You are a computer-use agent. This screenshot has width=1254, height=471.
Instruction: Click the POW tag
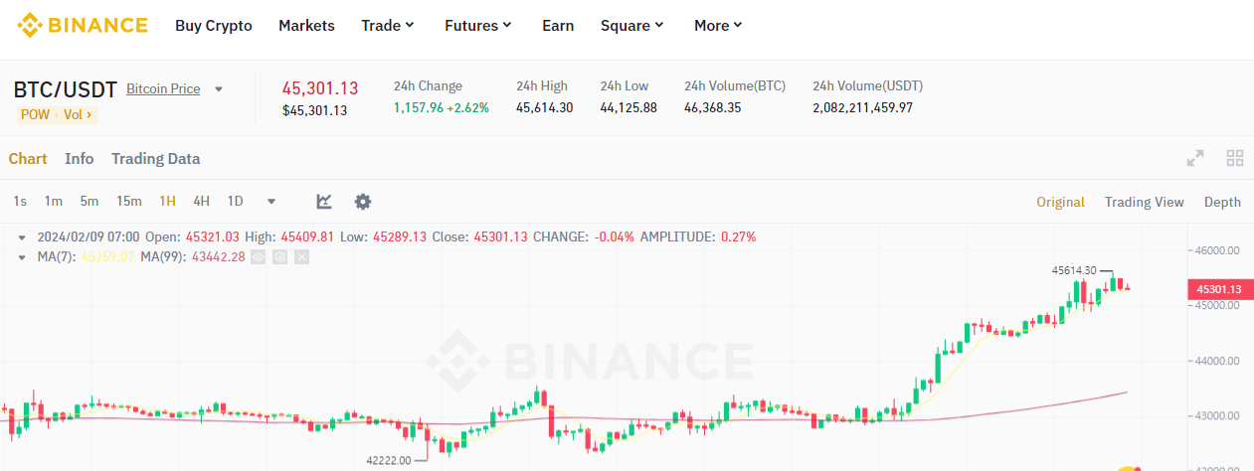coord(35,114)
